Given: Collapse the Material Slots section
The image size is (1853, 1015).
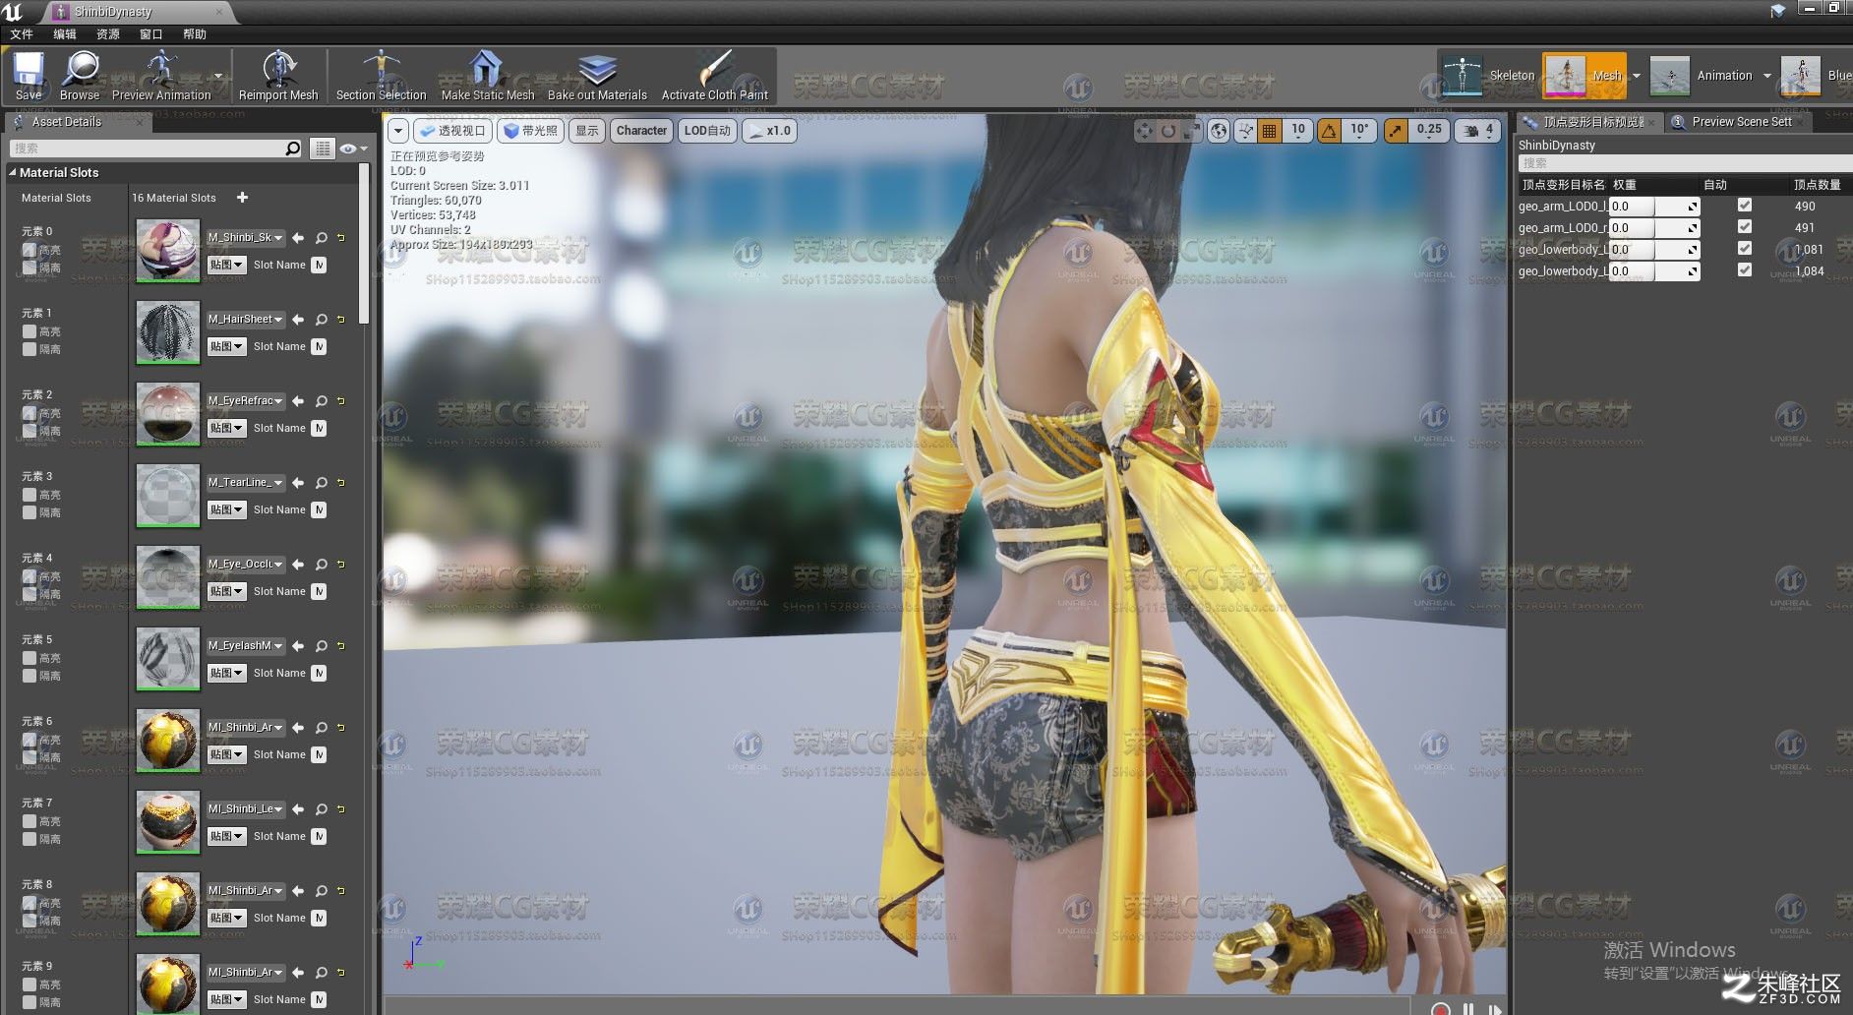Looking at the screenshot, I should point(13,172).
